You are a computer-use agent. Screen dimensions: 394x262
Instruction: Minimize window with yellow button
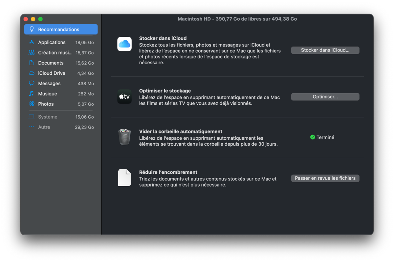pos(33,19)
